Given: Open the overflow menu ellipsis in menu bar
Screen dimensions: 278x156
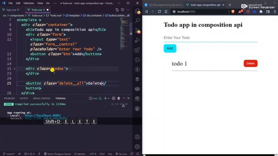Looking at the screenshot, I should point(55,3).
